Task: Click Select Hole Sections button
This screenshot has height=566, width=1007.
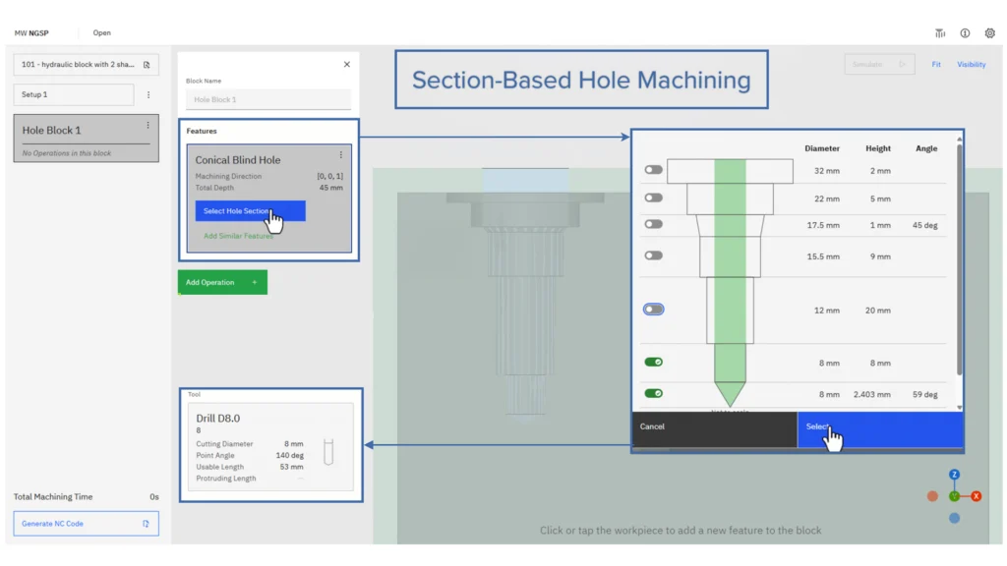Action: 251,211
